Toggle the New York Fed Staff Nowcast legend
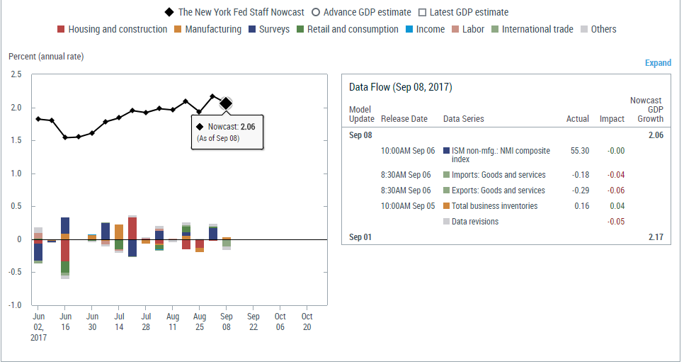Viewport: 684px width, 364px height. click(x=236, y=12)
